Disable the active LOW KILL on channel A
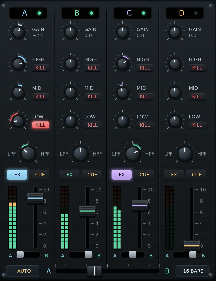Image resolution: width=216 pixels, height=281 pixels. (x=40, y=125)
